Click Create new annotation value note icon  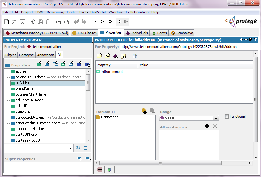[x=99, y=56]
